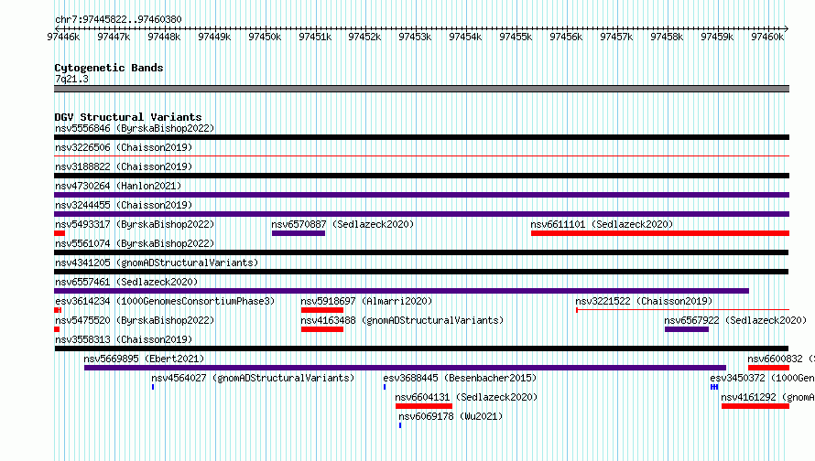This screenshot has height=461, width=815.
Task: Click the red bar under nsv6604131
Action: pyautogui.click(x=424, y=406)
